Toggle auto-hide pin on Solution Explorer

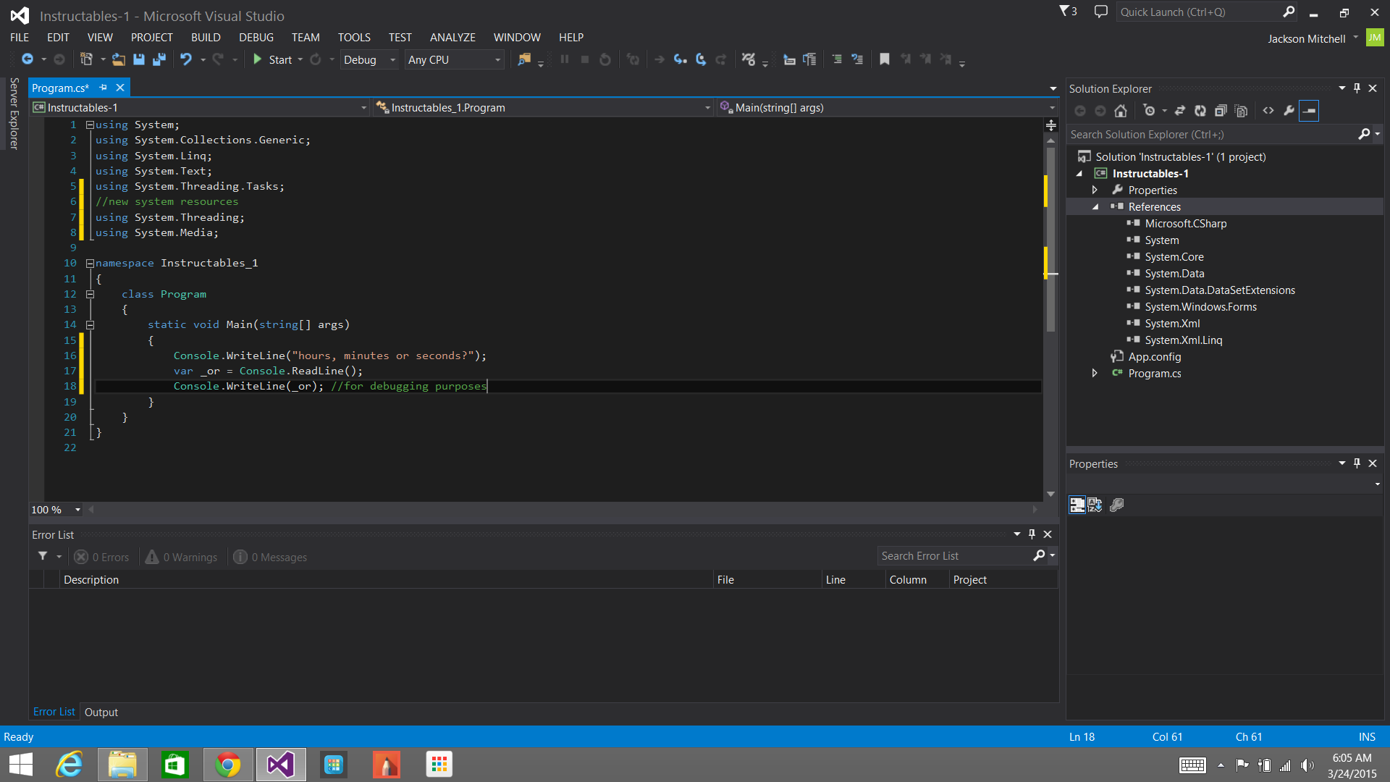1357,88
